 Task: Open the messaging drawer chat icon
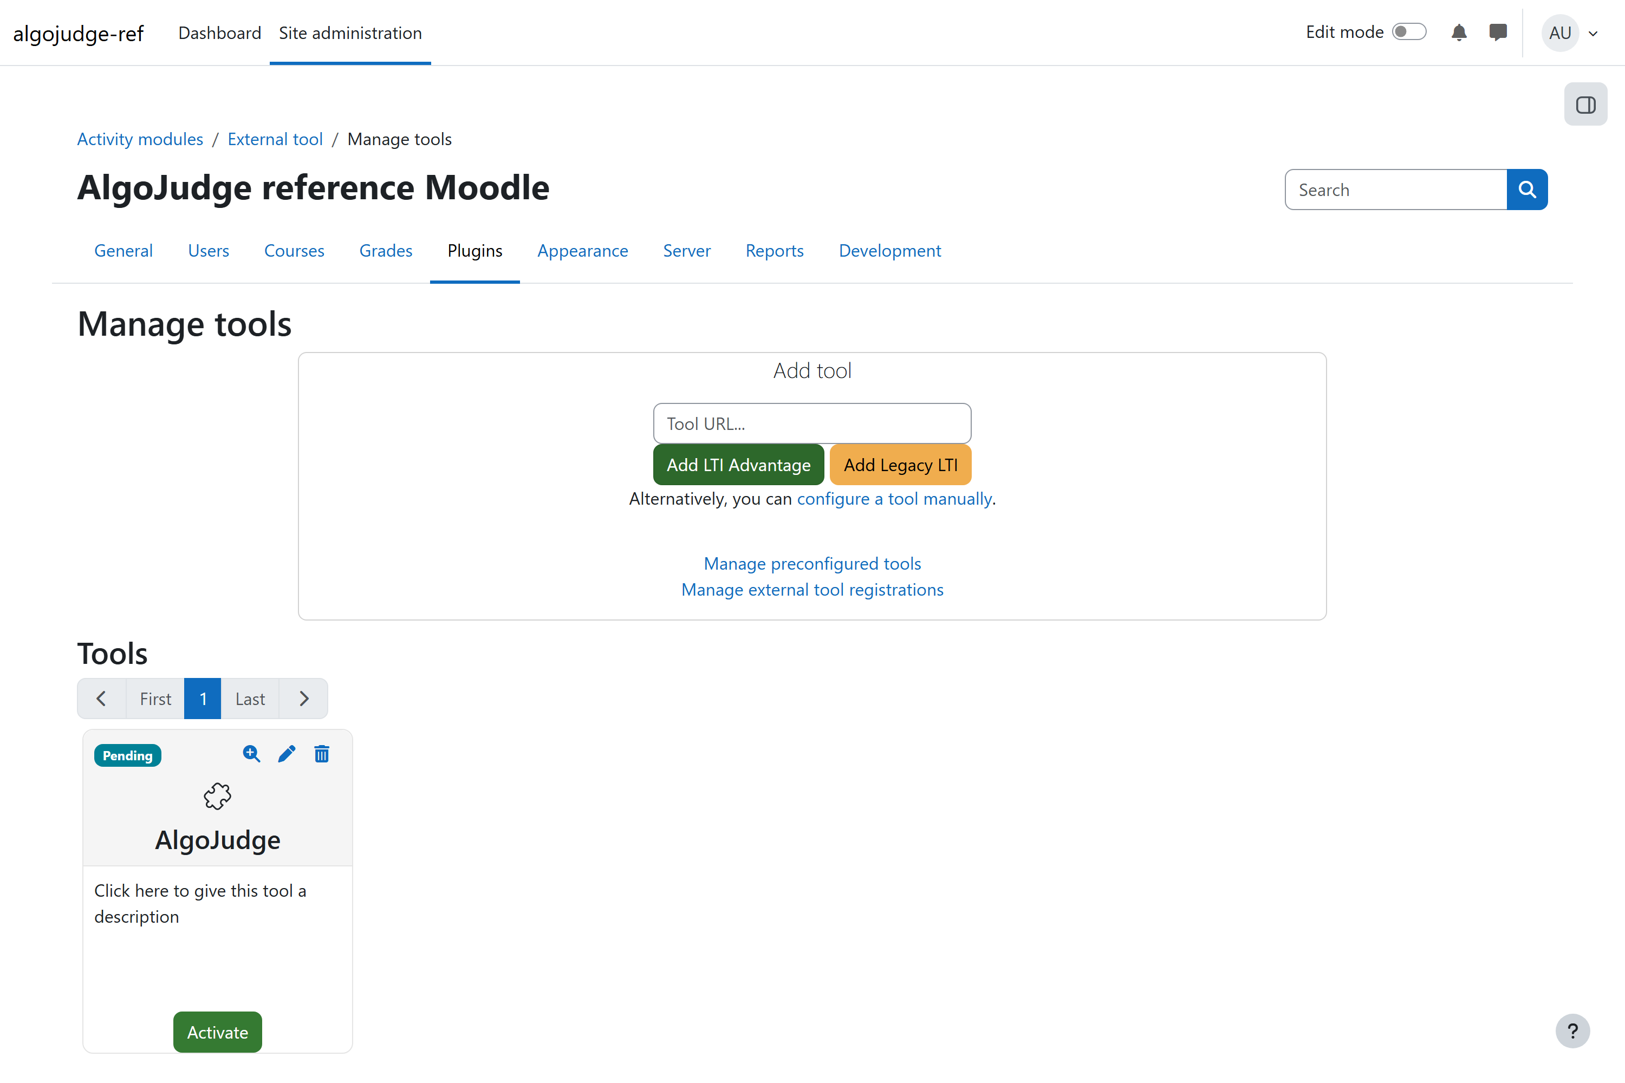pyautogui.click(x=1498, y=32)
